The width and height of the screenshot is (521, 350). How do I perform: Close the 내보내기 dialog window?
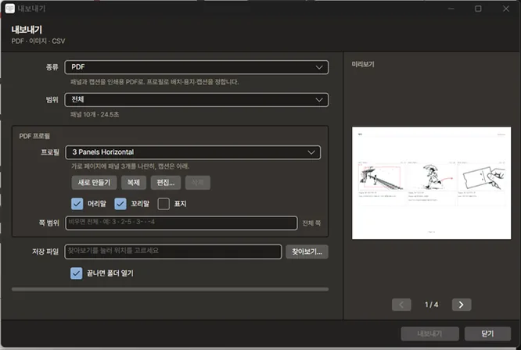(x=505, y=9)
